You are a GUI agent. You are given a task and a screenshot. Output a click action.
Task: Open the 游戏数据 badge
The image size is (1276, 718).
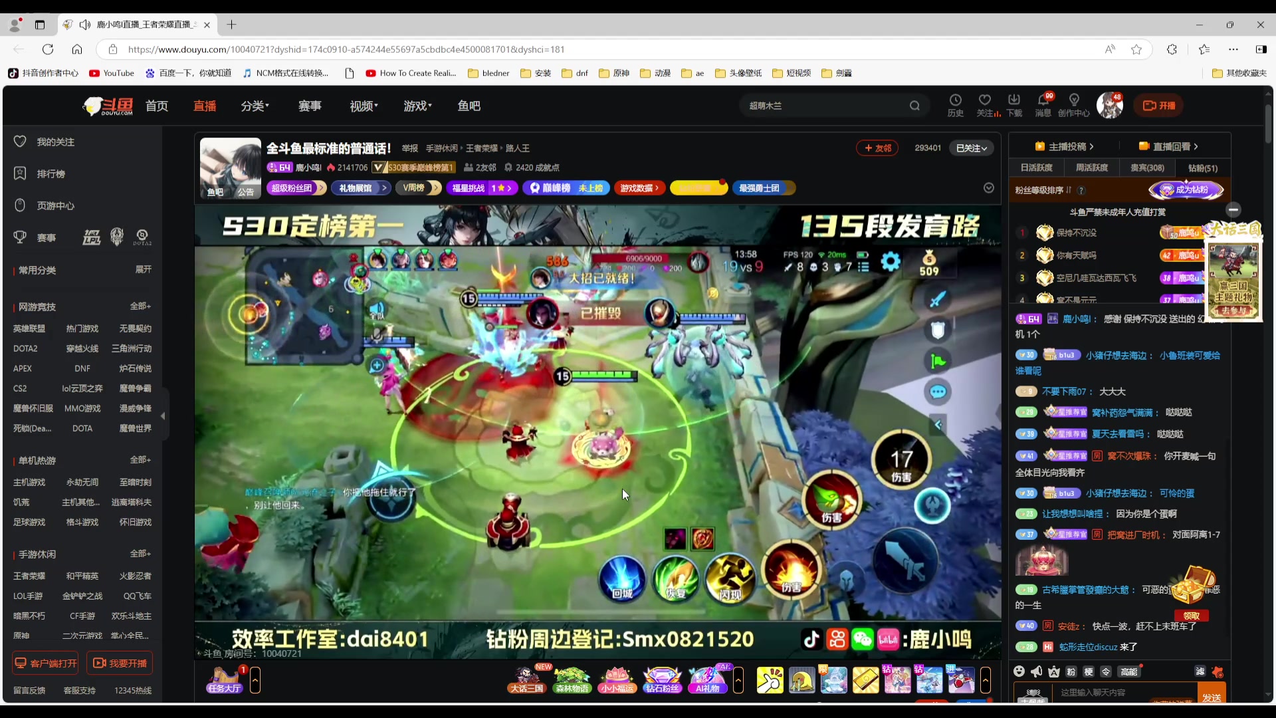[x=639, y=188]
